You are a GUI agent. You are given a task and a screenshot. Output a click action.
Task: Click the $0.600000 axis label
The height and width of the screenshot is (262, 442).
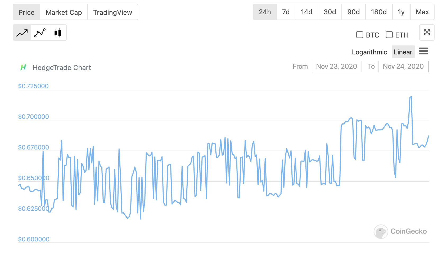click(x=34, y=239)
